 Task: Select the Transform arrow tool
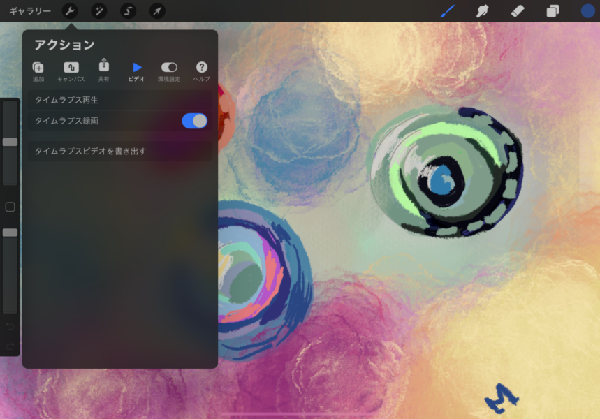[x=157, y=11]
